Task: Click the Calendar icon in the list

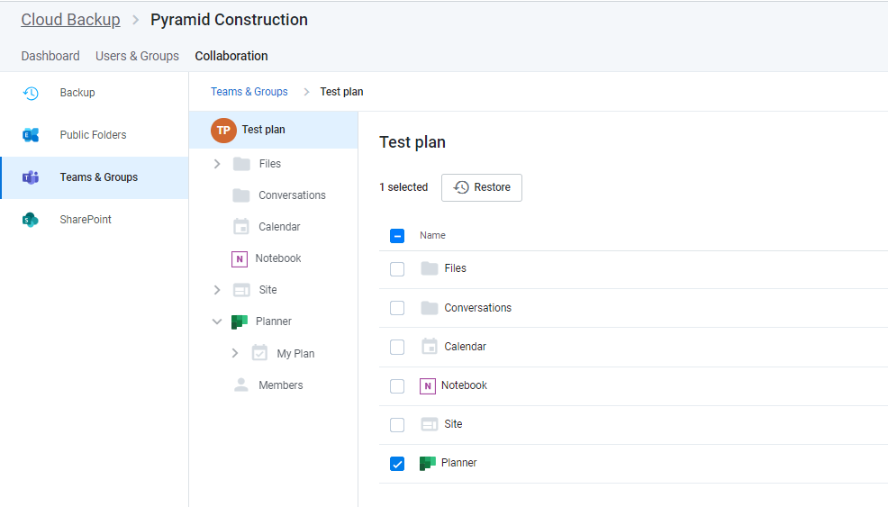Action: point(430,347)
